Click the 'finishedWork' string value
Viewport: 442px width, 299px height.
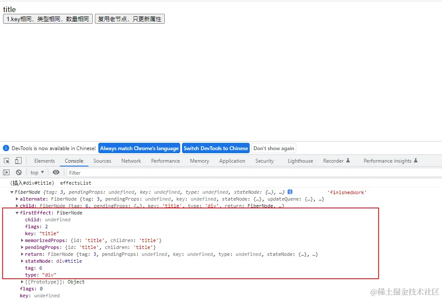click(x=347, y=192)
